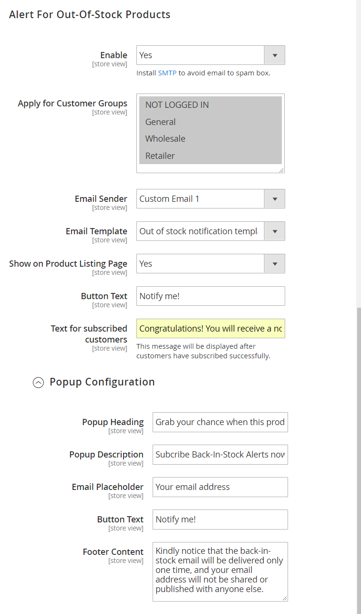This screenshot has height=614, width=361.
Task: Open the Email Sender dropdown
Action: 210,199
